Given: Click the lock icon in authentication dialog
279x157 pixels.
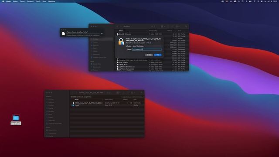Looking at the screenshot, I should [x=121, y=42].
